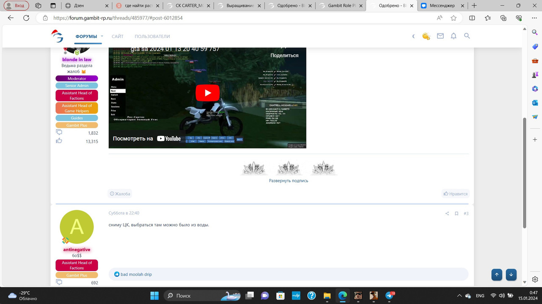The image size is (542, 304).
Task: Click the browser back arrow
Action: pos(11,18)
